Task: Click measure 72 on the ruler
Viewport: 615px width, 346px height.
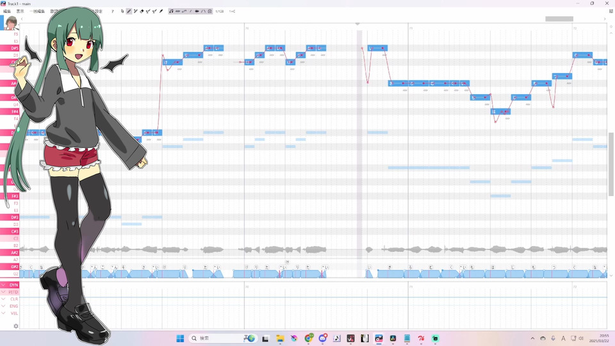Action: tap(575, 28)
